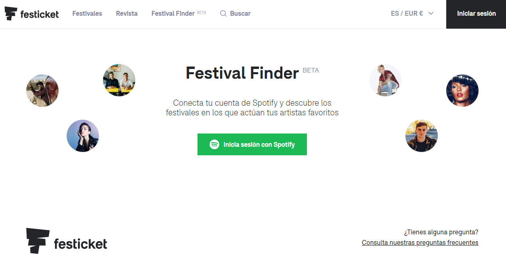The image size is (506, 267).
Task: Click the Spotify icon on the green button
Action: click(214, 144)
